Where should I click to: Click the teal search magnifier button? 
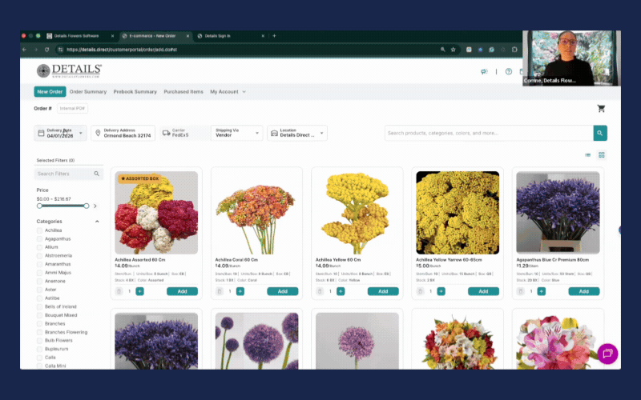(600, 134)
